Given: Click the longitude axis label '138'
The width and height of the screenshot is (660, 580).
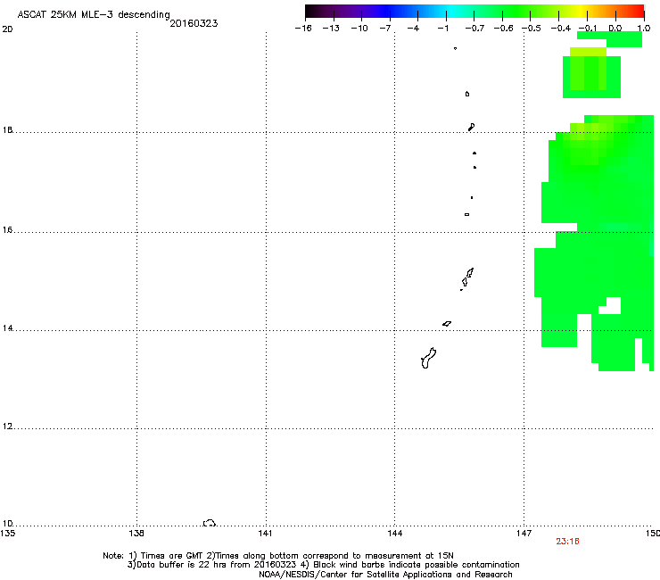Looking at the screenshot, I should click(x=136, y=534).
